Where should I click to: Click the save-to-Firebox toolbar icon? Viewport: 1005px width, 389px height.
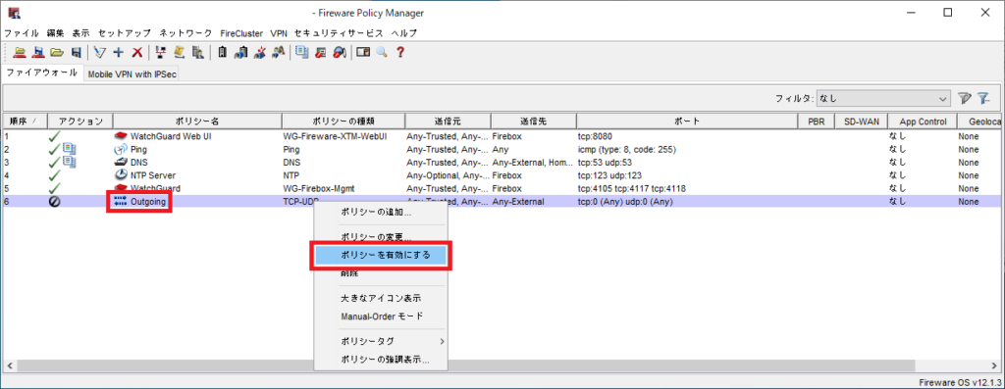coord(38,53)
